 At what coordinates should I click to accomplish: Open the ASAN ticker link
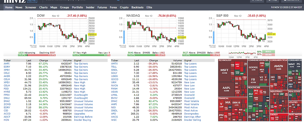pyautogui.click(x=114, y=92)
